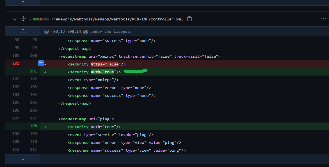The height and width of the screenshot is (167, 329).
Task: Click the closing request-map tag on line 105
Action: click(x=74, y=103)
